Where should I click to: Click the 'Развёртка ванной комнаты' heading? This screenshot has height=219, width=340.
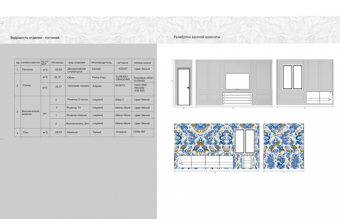[197, 36]
